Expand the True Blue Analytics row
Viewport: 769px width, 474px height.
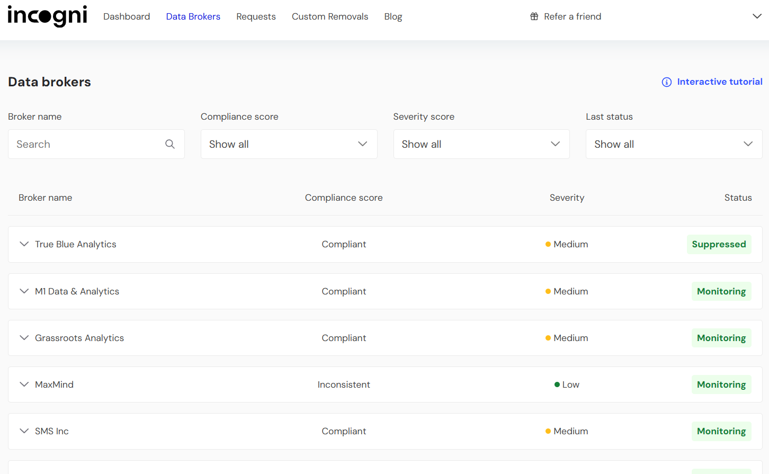tap(24, 244)
